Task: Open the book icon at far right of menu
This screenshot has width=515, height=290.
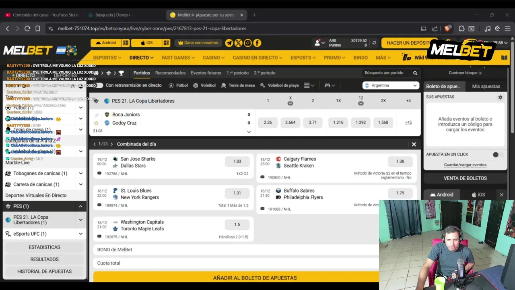Action: coord(504,58)
